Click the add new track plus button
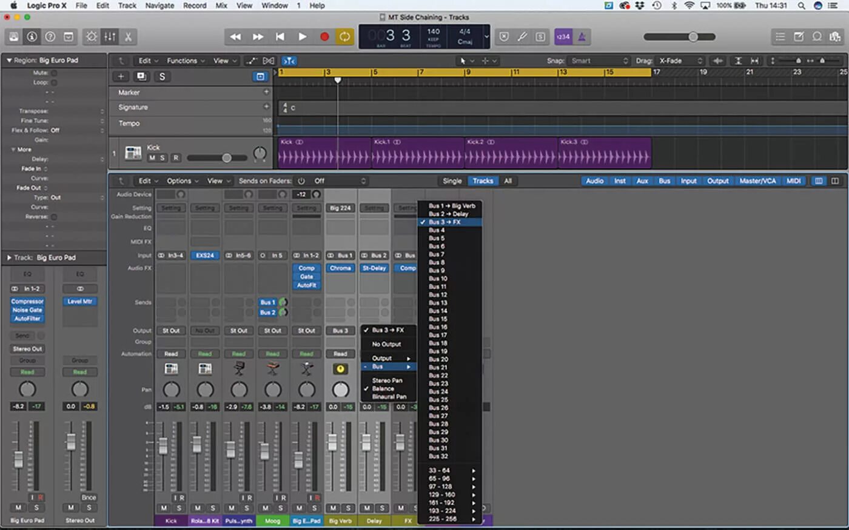This screenshot has height=530, width=849. [x=121, y=76]
